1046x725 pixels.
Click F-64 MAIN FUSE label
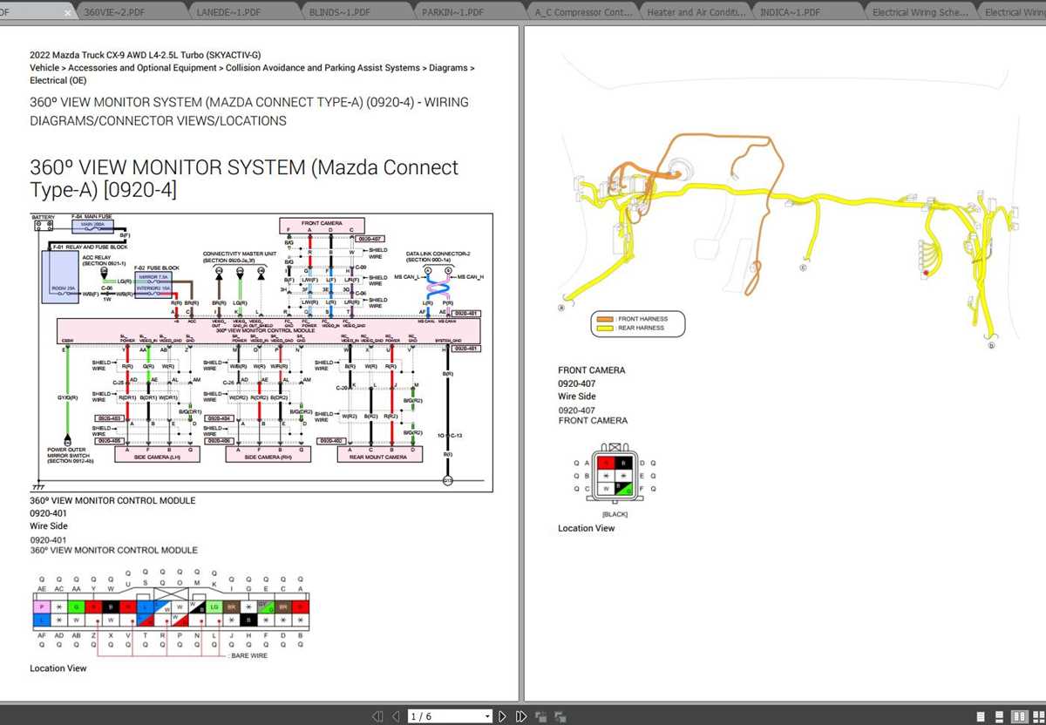(x=92, y=216)
